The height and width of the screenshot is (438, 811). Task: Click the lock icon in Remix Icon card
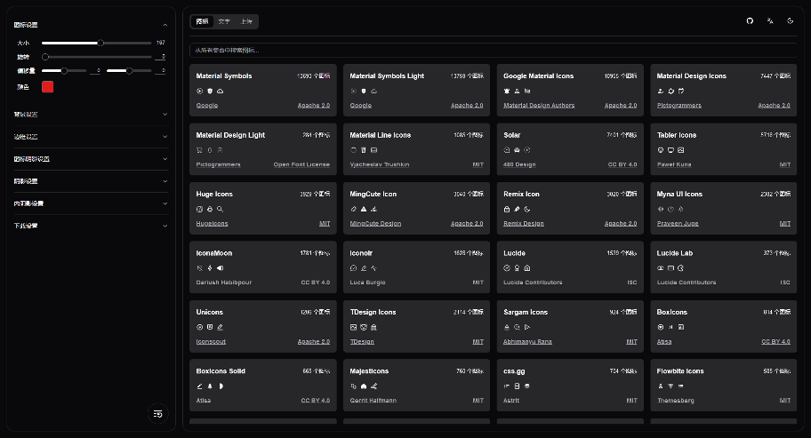(507, 209)
